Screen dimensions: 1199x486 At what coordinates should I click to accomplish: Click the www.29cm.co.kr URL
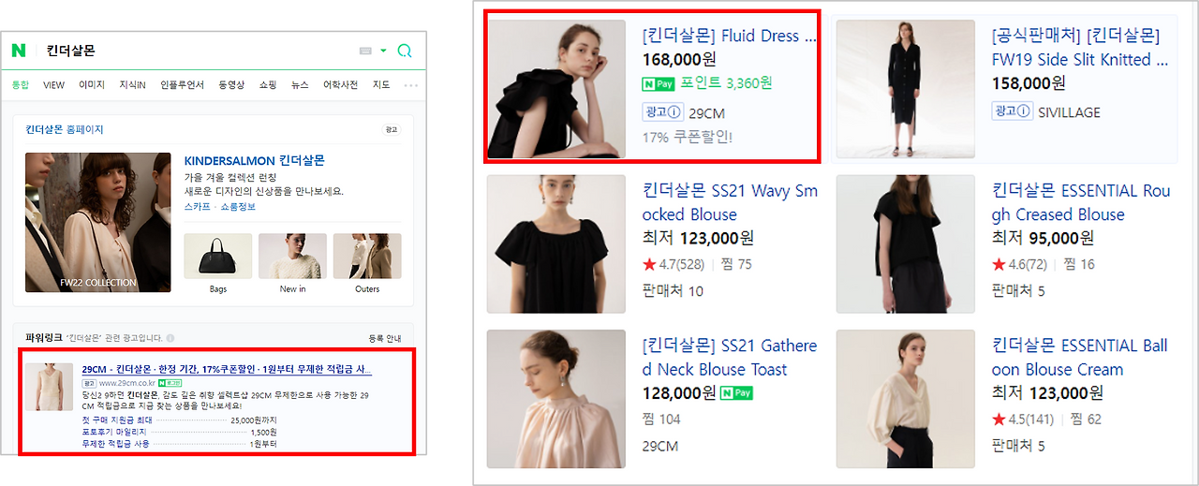point(127,383)
